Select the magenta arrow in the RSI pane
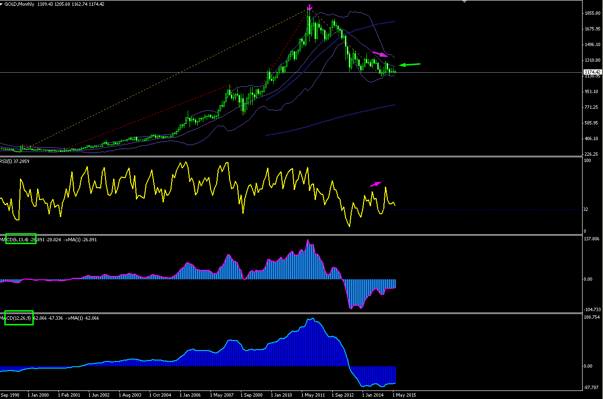This screenshot has width=603, height=399. [x=376, y=183]
